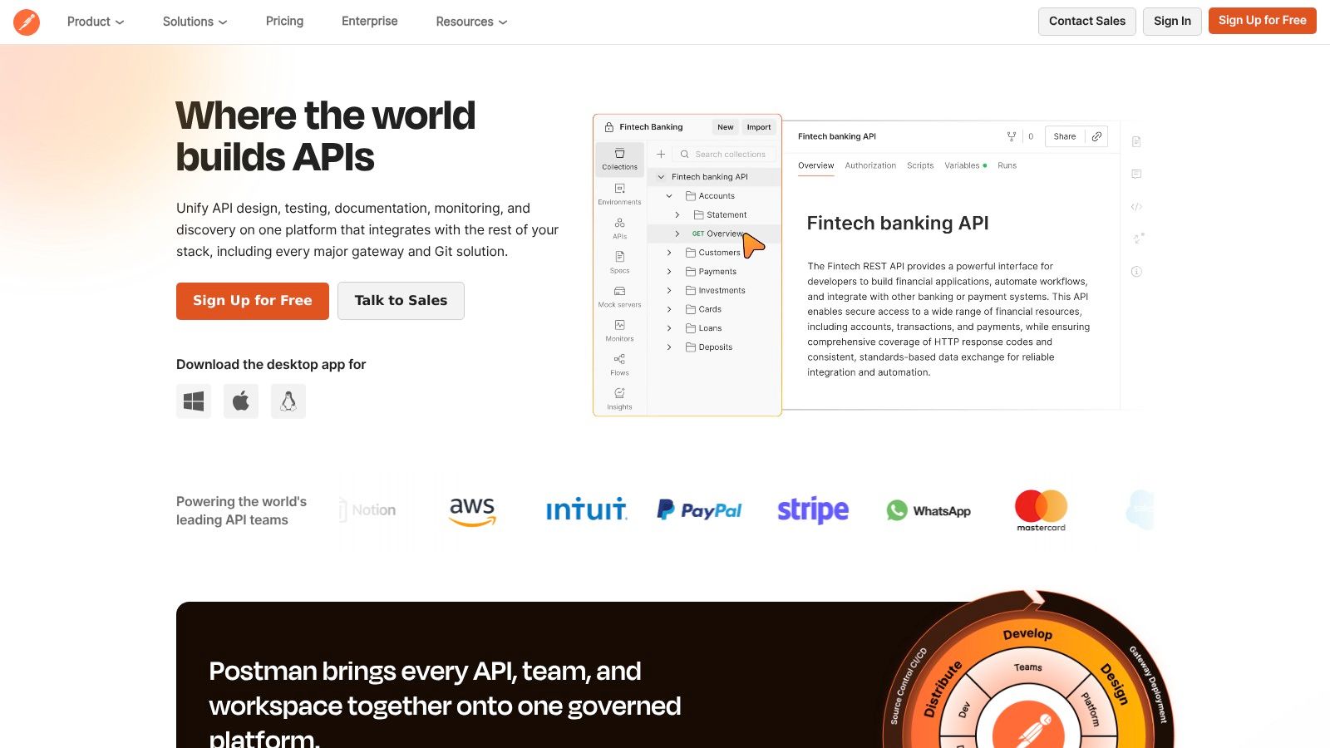
Task: Select the Mock servers sidebar icon
Action: (619, 297)
